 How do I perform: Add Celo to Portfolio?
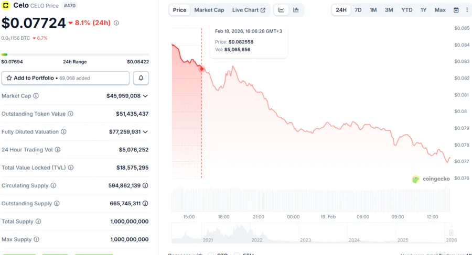(66, 78)
